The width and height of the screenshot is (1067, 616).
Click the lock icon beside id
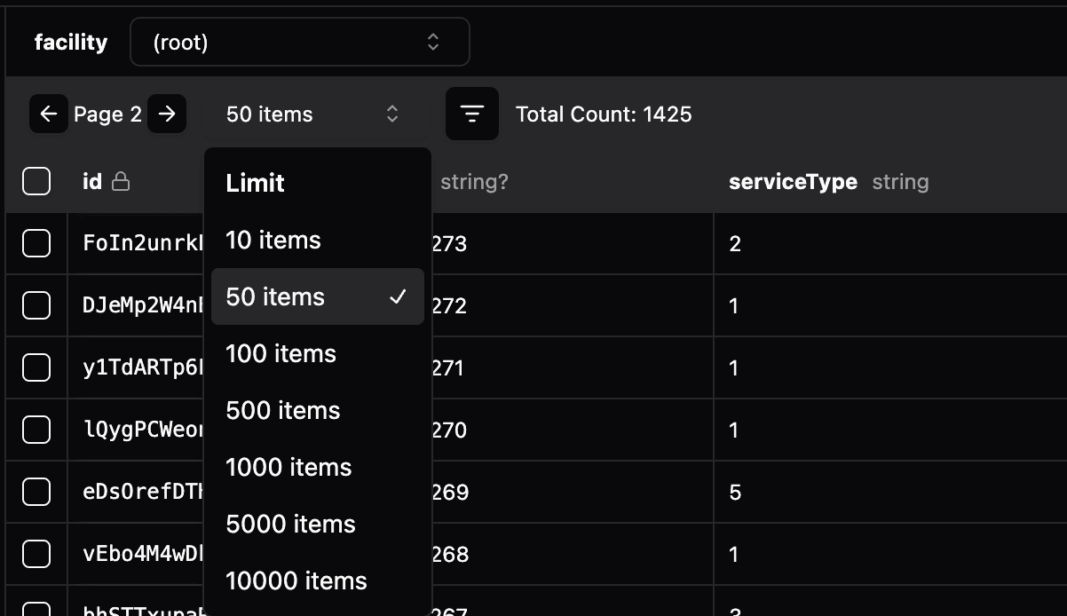point(121,182)
